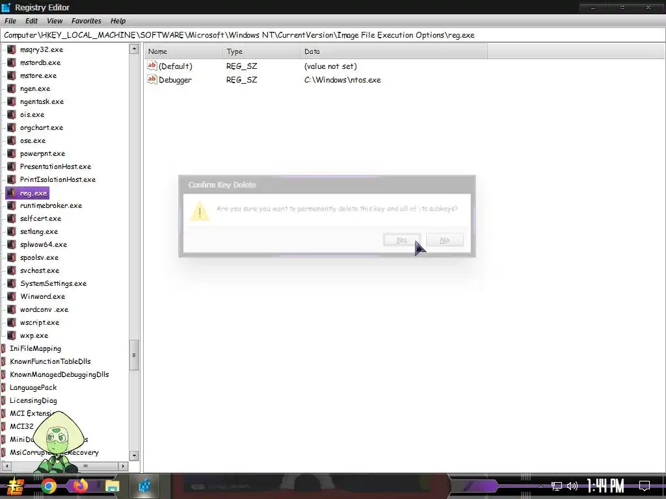Viewport: 666px width, 499px height.
Task: Click the Data column header
Action: tap(393, 51)
